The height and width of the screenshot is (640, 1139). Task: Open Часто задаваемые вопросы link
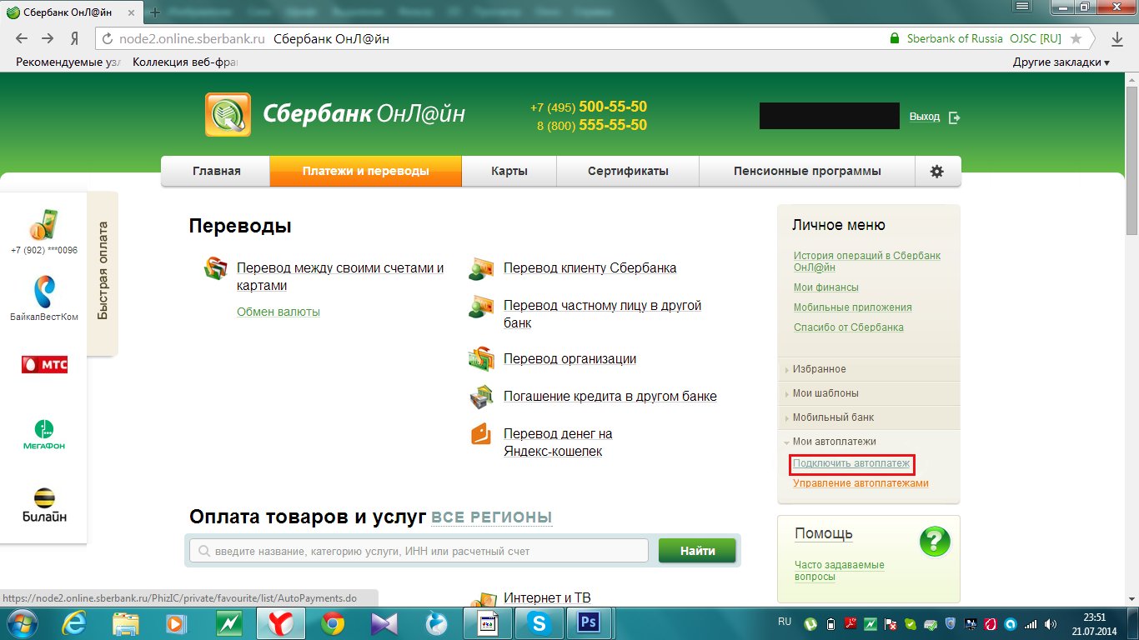click(x=840, y=571)
